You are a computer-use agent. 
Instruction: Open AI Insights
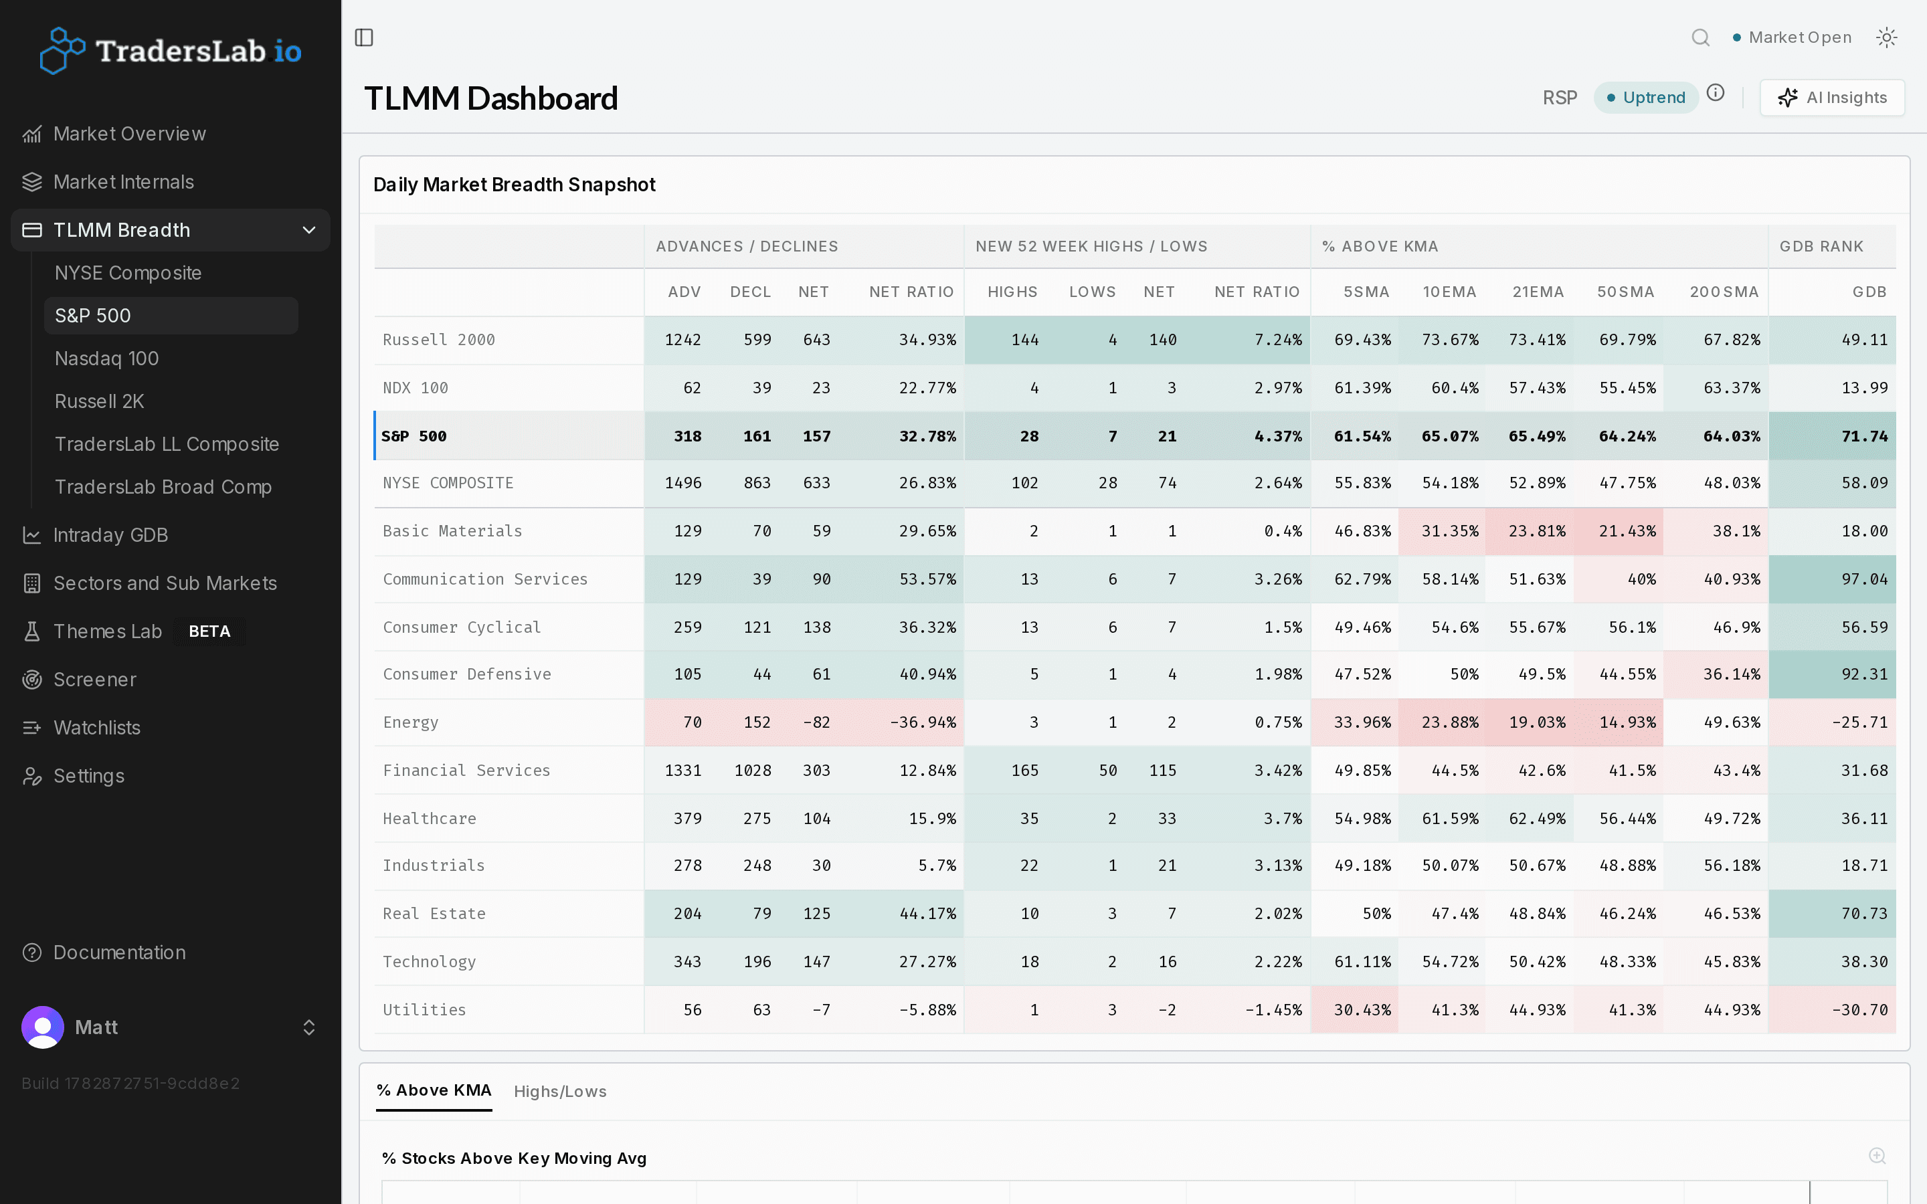[x=1832, y=97]
